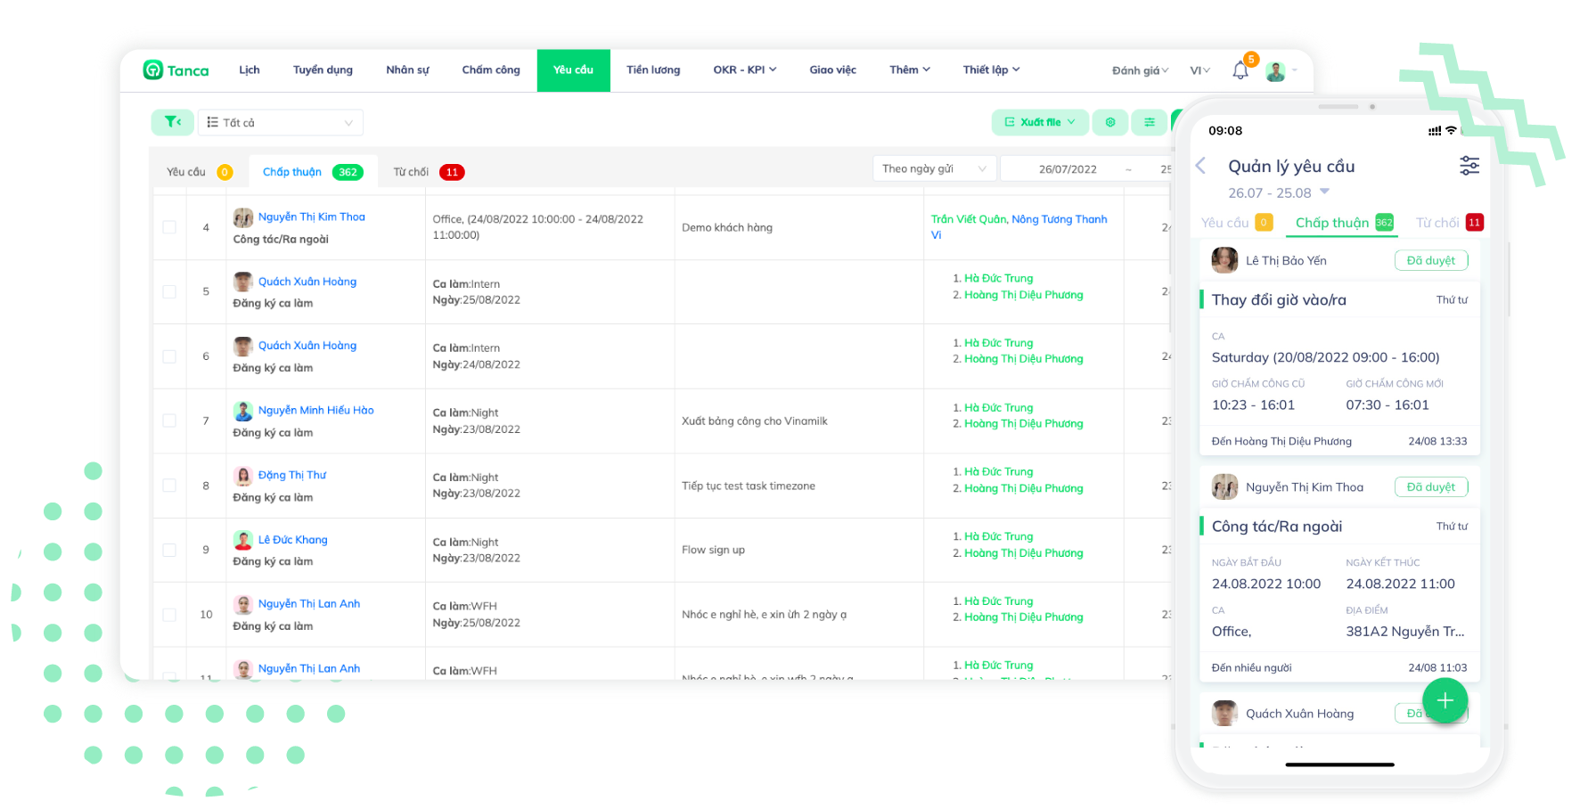Select the checkbox for row 9

(x=169, y=550)
